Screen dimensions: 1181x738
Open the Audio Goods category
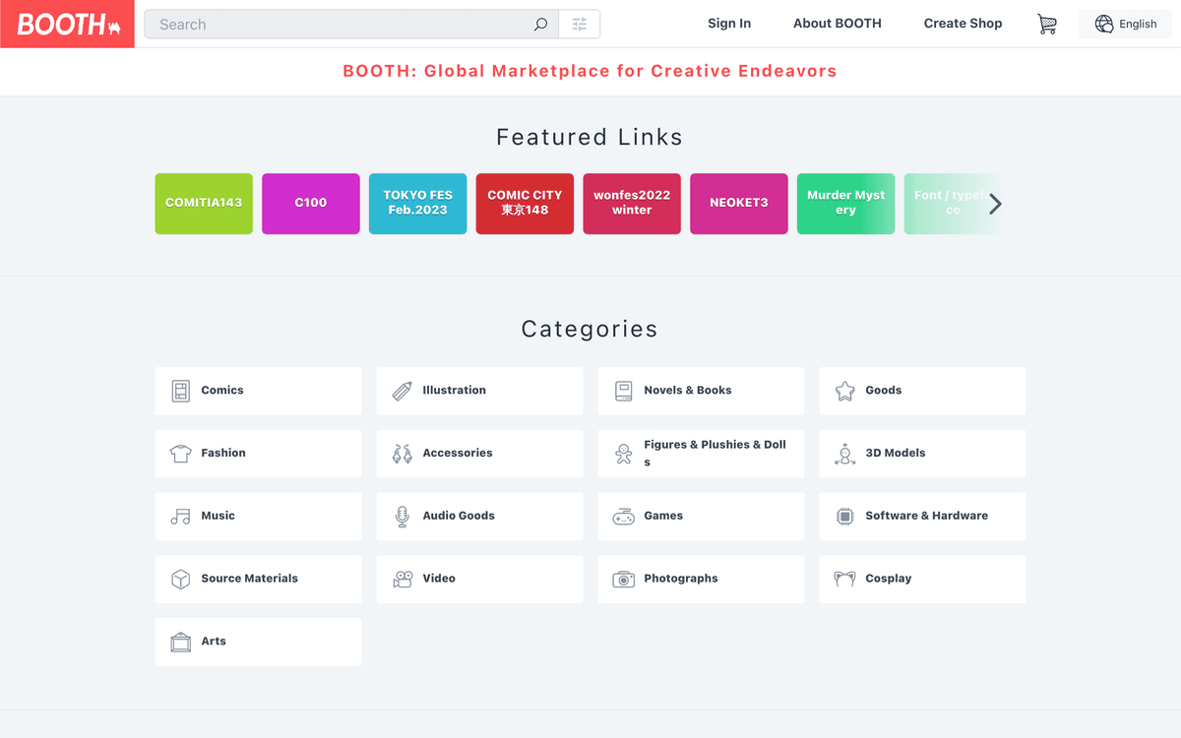tap(479, 517)
